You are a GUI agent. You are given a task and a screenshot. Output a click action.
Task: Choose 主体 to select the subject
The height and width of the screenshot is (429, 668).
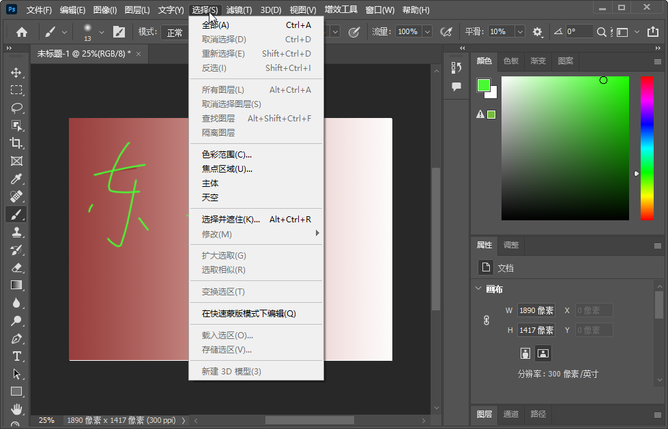coord(209,183)
